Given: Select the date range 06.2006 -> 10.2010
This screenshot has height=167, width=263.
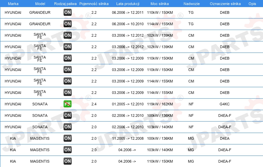Looking at the screenshot, I should click(128, 24).
